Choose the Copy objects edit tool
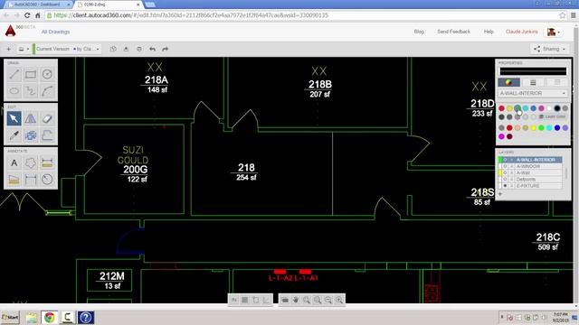 coord(31,135)
